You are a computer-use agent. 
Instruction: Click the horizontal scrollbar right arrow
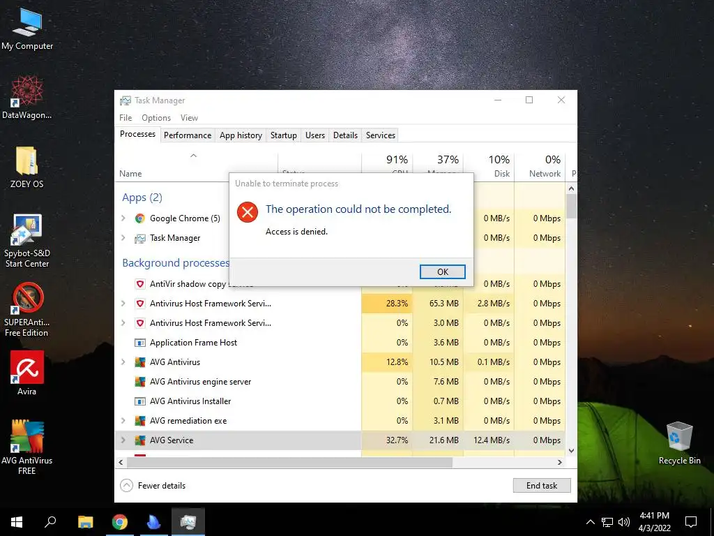[560, 463]
